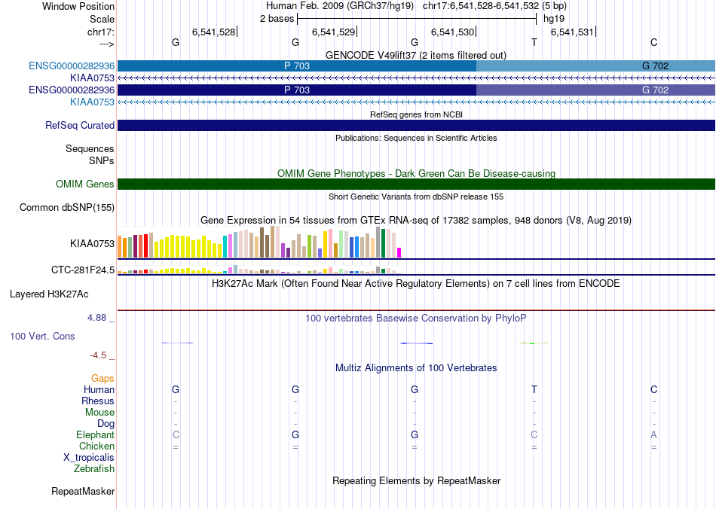
Task: Open the GENCODE V49lift37 track title
Action: pyautogui.click(x=416, y=55)
